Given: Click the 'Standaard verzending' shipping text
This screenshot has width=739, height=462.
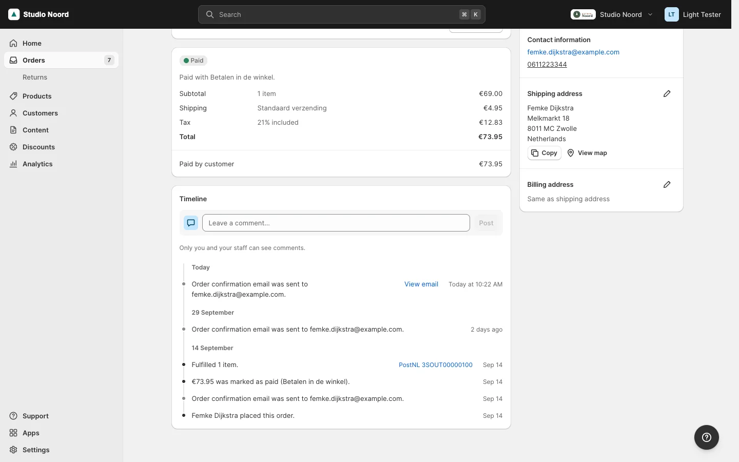Looking at the screenshot, I should click(292, 108).
